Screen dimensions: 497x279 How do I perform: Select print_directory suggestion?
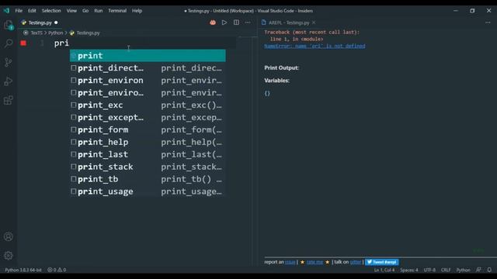(x=148, y=68)
